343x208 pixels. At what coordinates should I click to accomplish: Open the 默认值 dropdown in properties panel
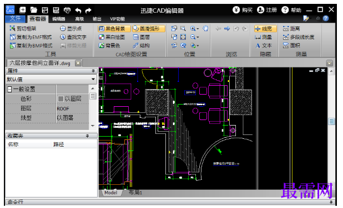[93, 79]
